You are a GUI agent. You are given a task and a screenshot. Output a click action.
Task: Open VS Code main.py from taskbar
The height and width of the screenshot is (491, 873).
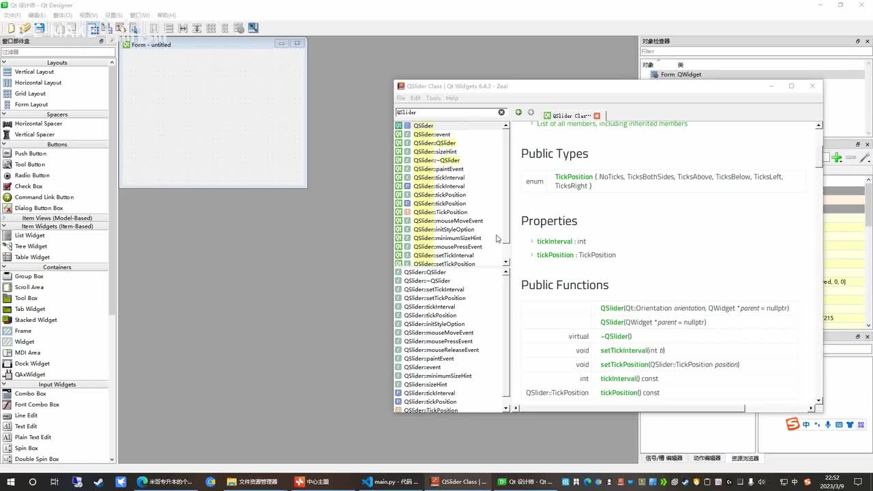pyautogui.click(x=391, y=481)
